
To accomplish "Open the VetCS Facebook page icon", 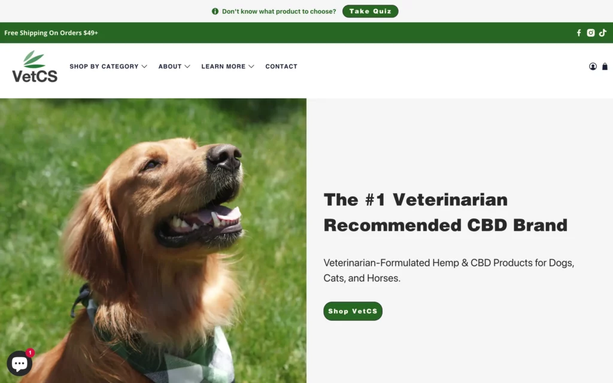I will point(579,33).
